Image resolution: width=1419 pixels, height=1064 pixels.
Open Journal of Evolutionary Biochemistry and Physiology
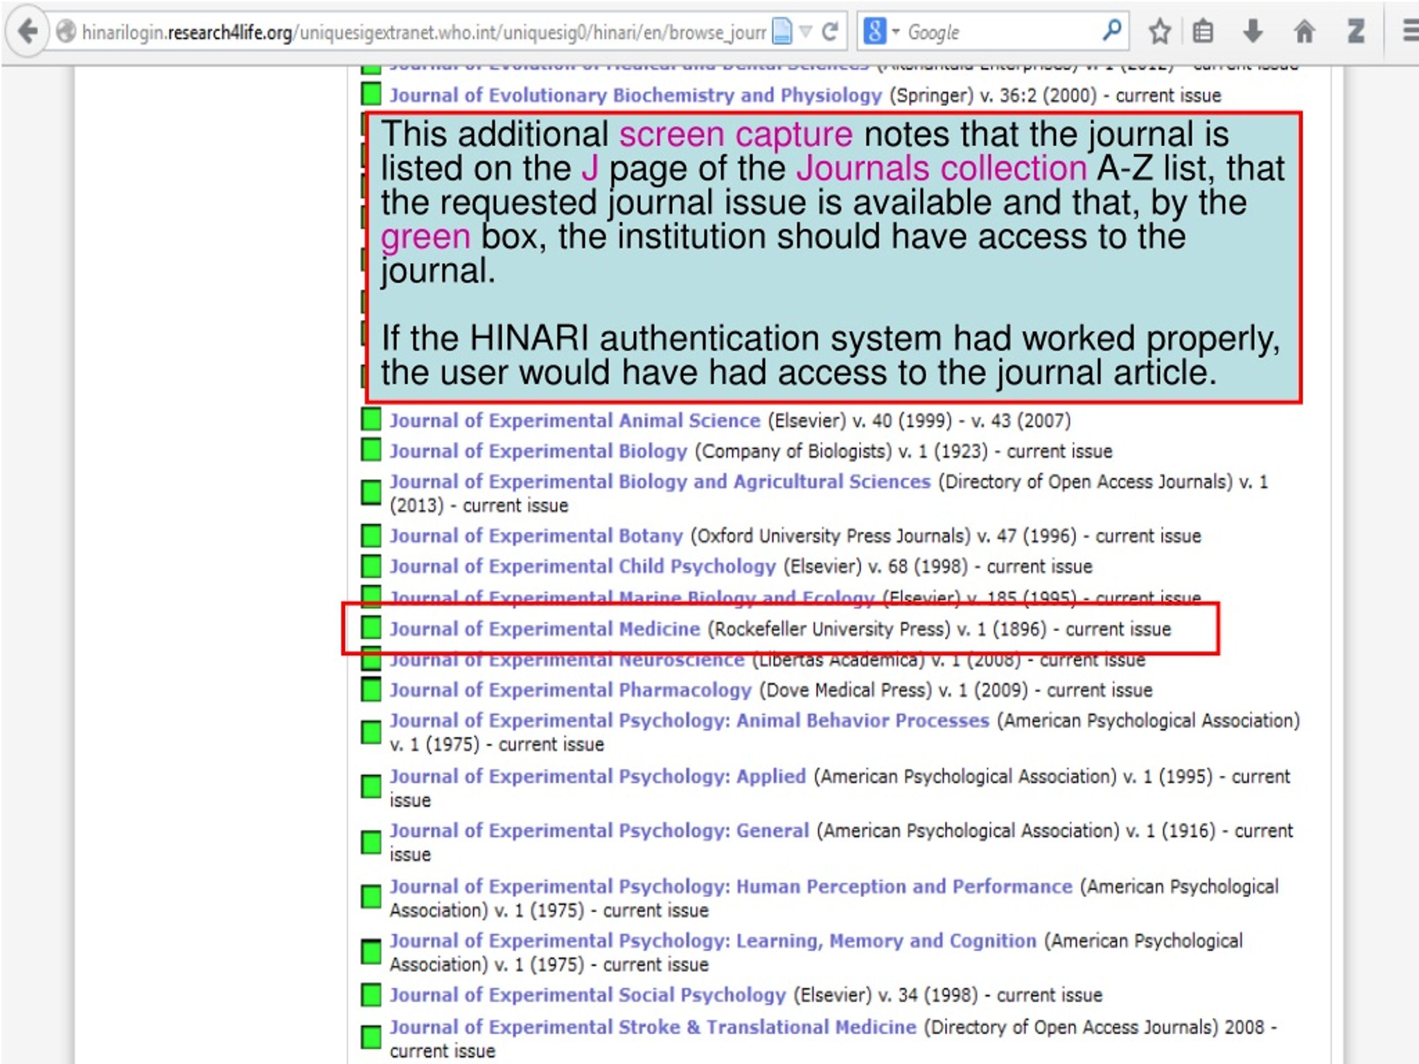coord(636,95)
